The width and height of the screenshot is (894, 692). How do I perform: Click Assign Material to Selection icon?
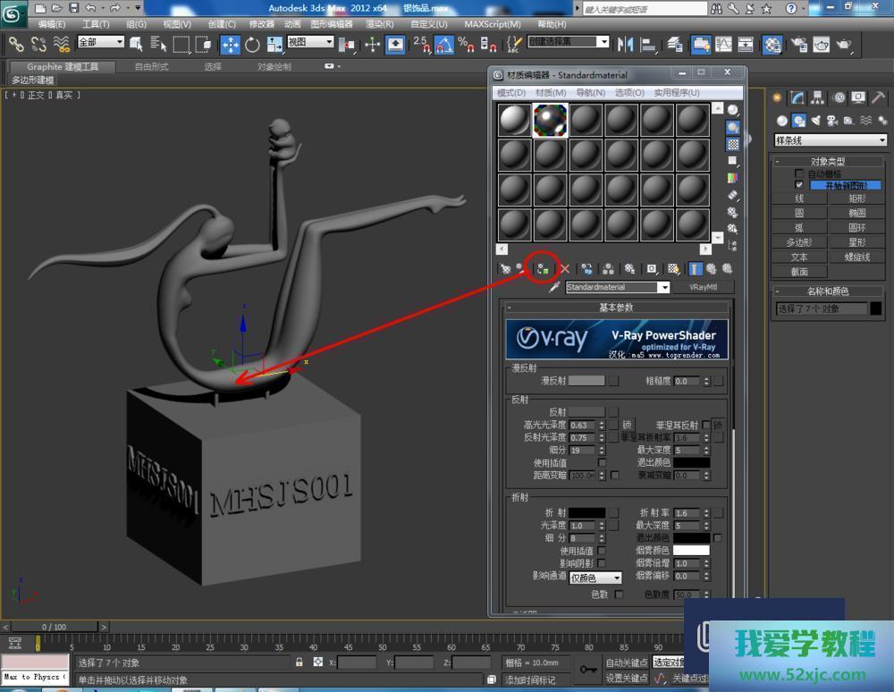pos(542,268)
